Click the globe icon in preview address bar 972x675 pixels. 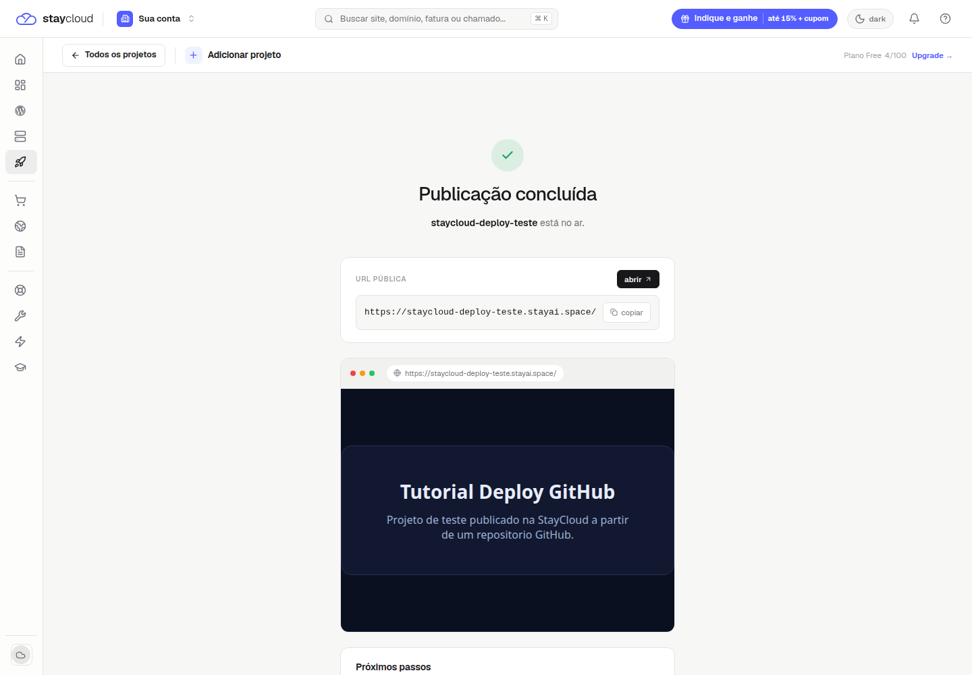[397, 373]
